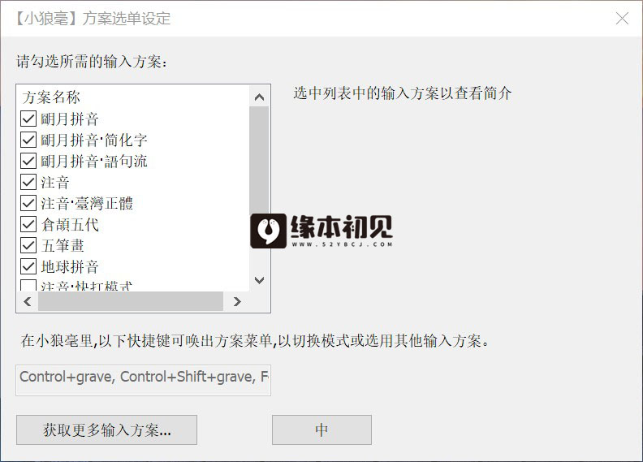
Task: Select the 倉頡五代 list item text
Action: pyautogui.click(x=70, y=225)
